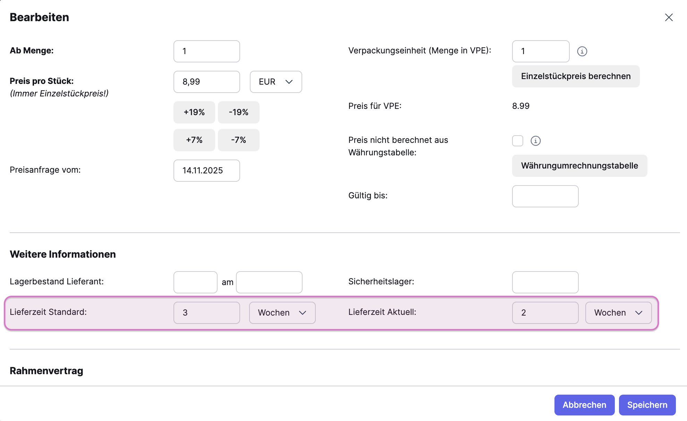Open the Währungumrechnungstabelle
The image size is (687, 421).
(579, 166)
